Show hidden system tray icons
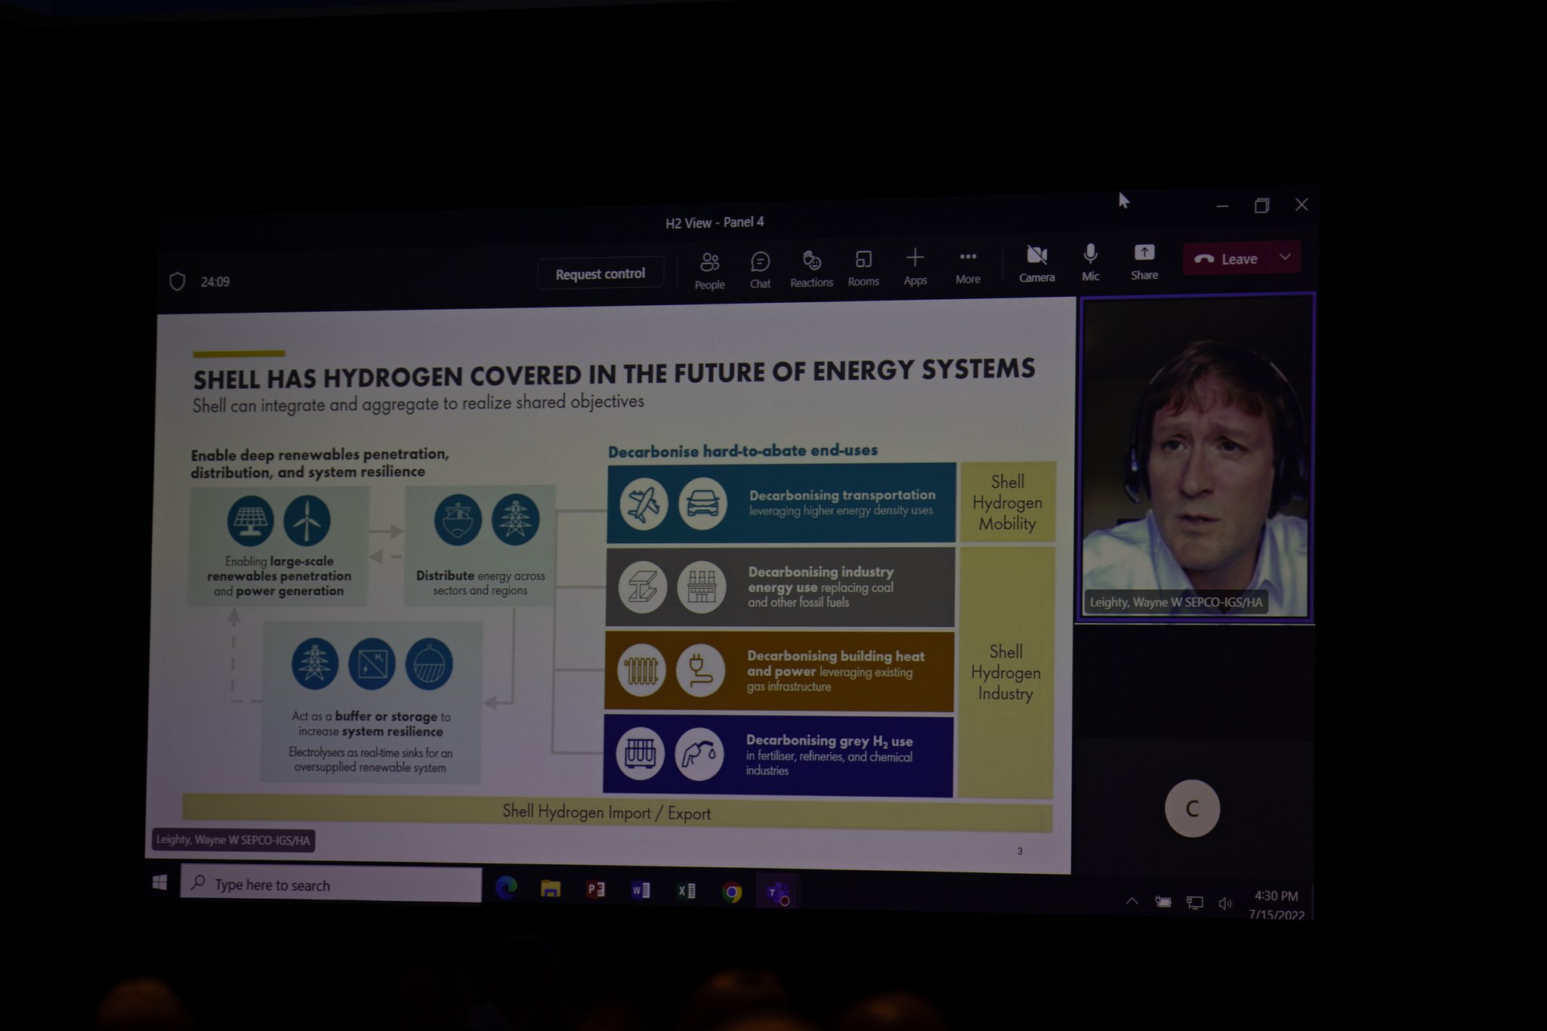 1132,901
